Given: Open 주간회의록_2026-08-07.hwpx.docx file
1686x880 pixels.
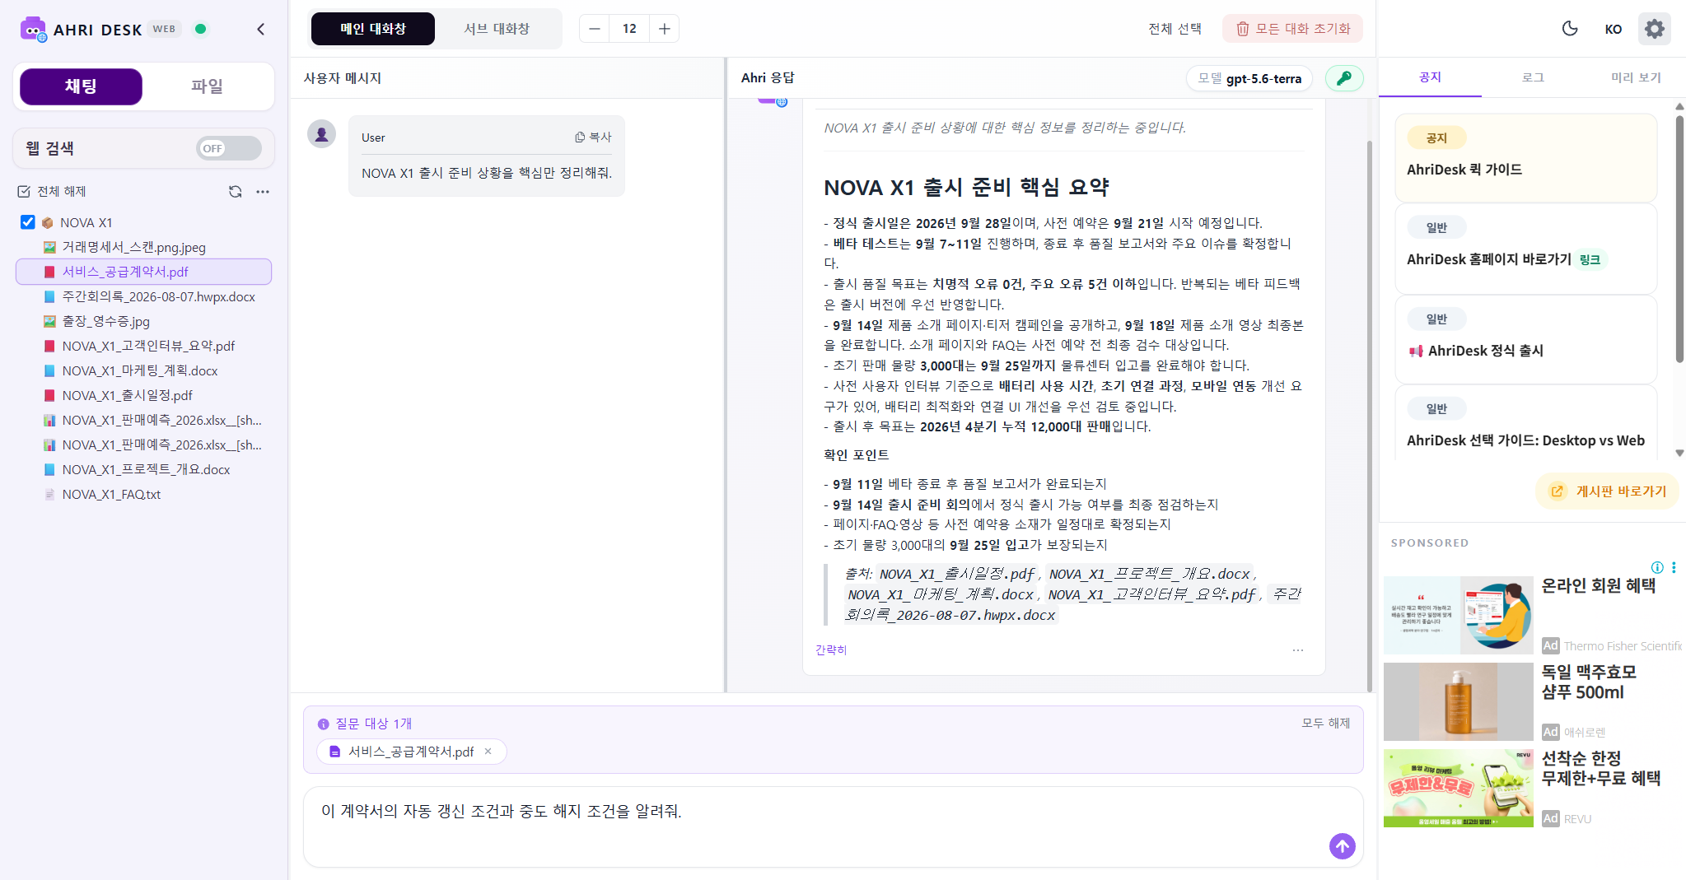Looking at the screenshot, I should [x=158, y=296].
